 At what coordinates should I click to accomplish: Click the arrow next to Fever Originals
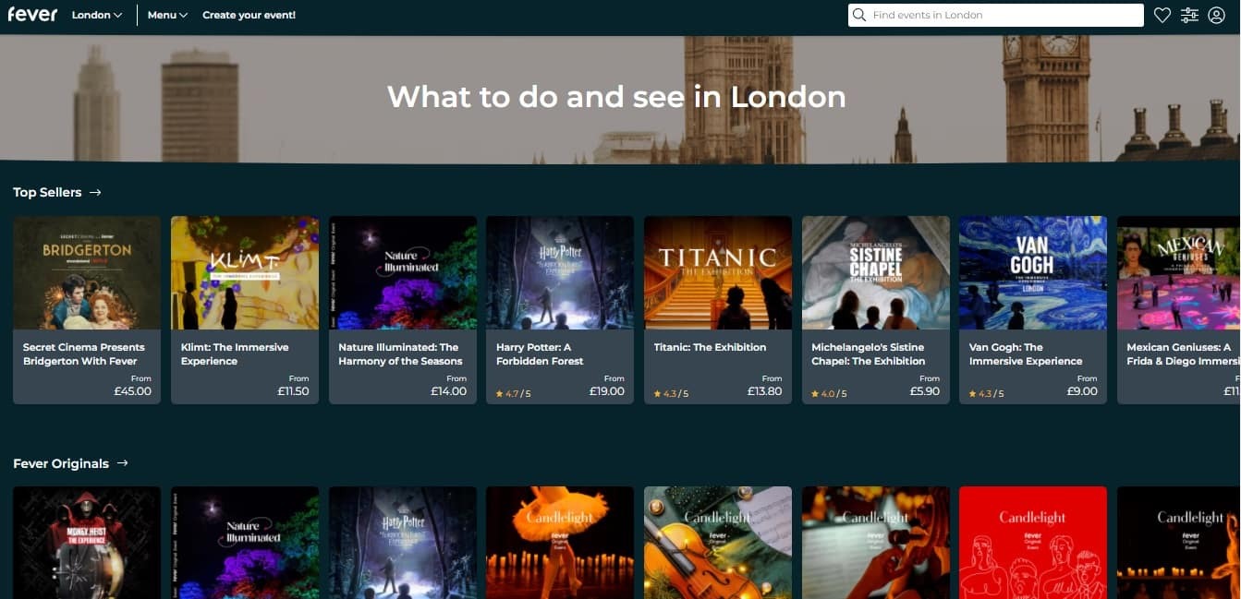pyautogui.click(x=122, y=463)
